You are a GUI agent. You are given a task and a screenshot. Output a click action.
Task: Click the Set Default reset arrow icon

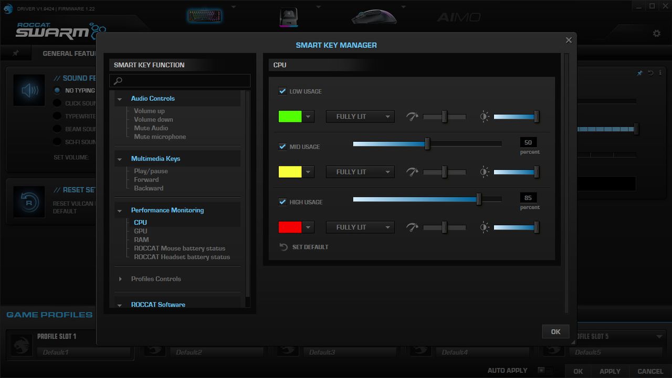coord(283,247)
